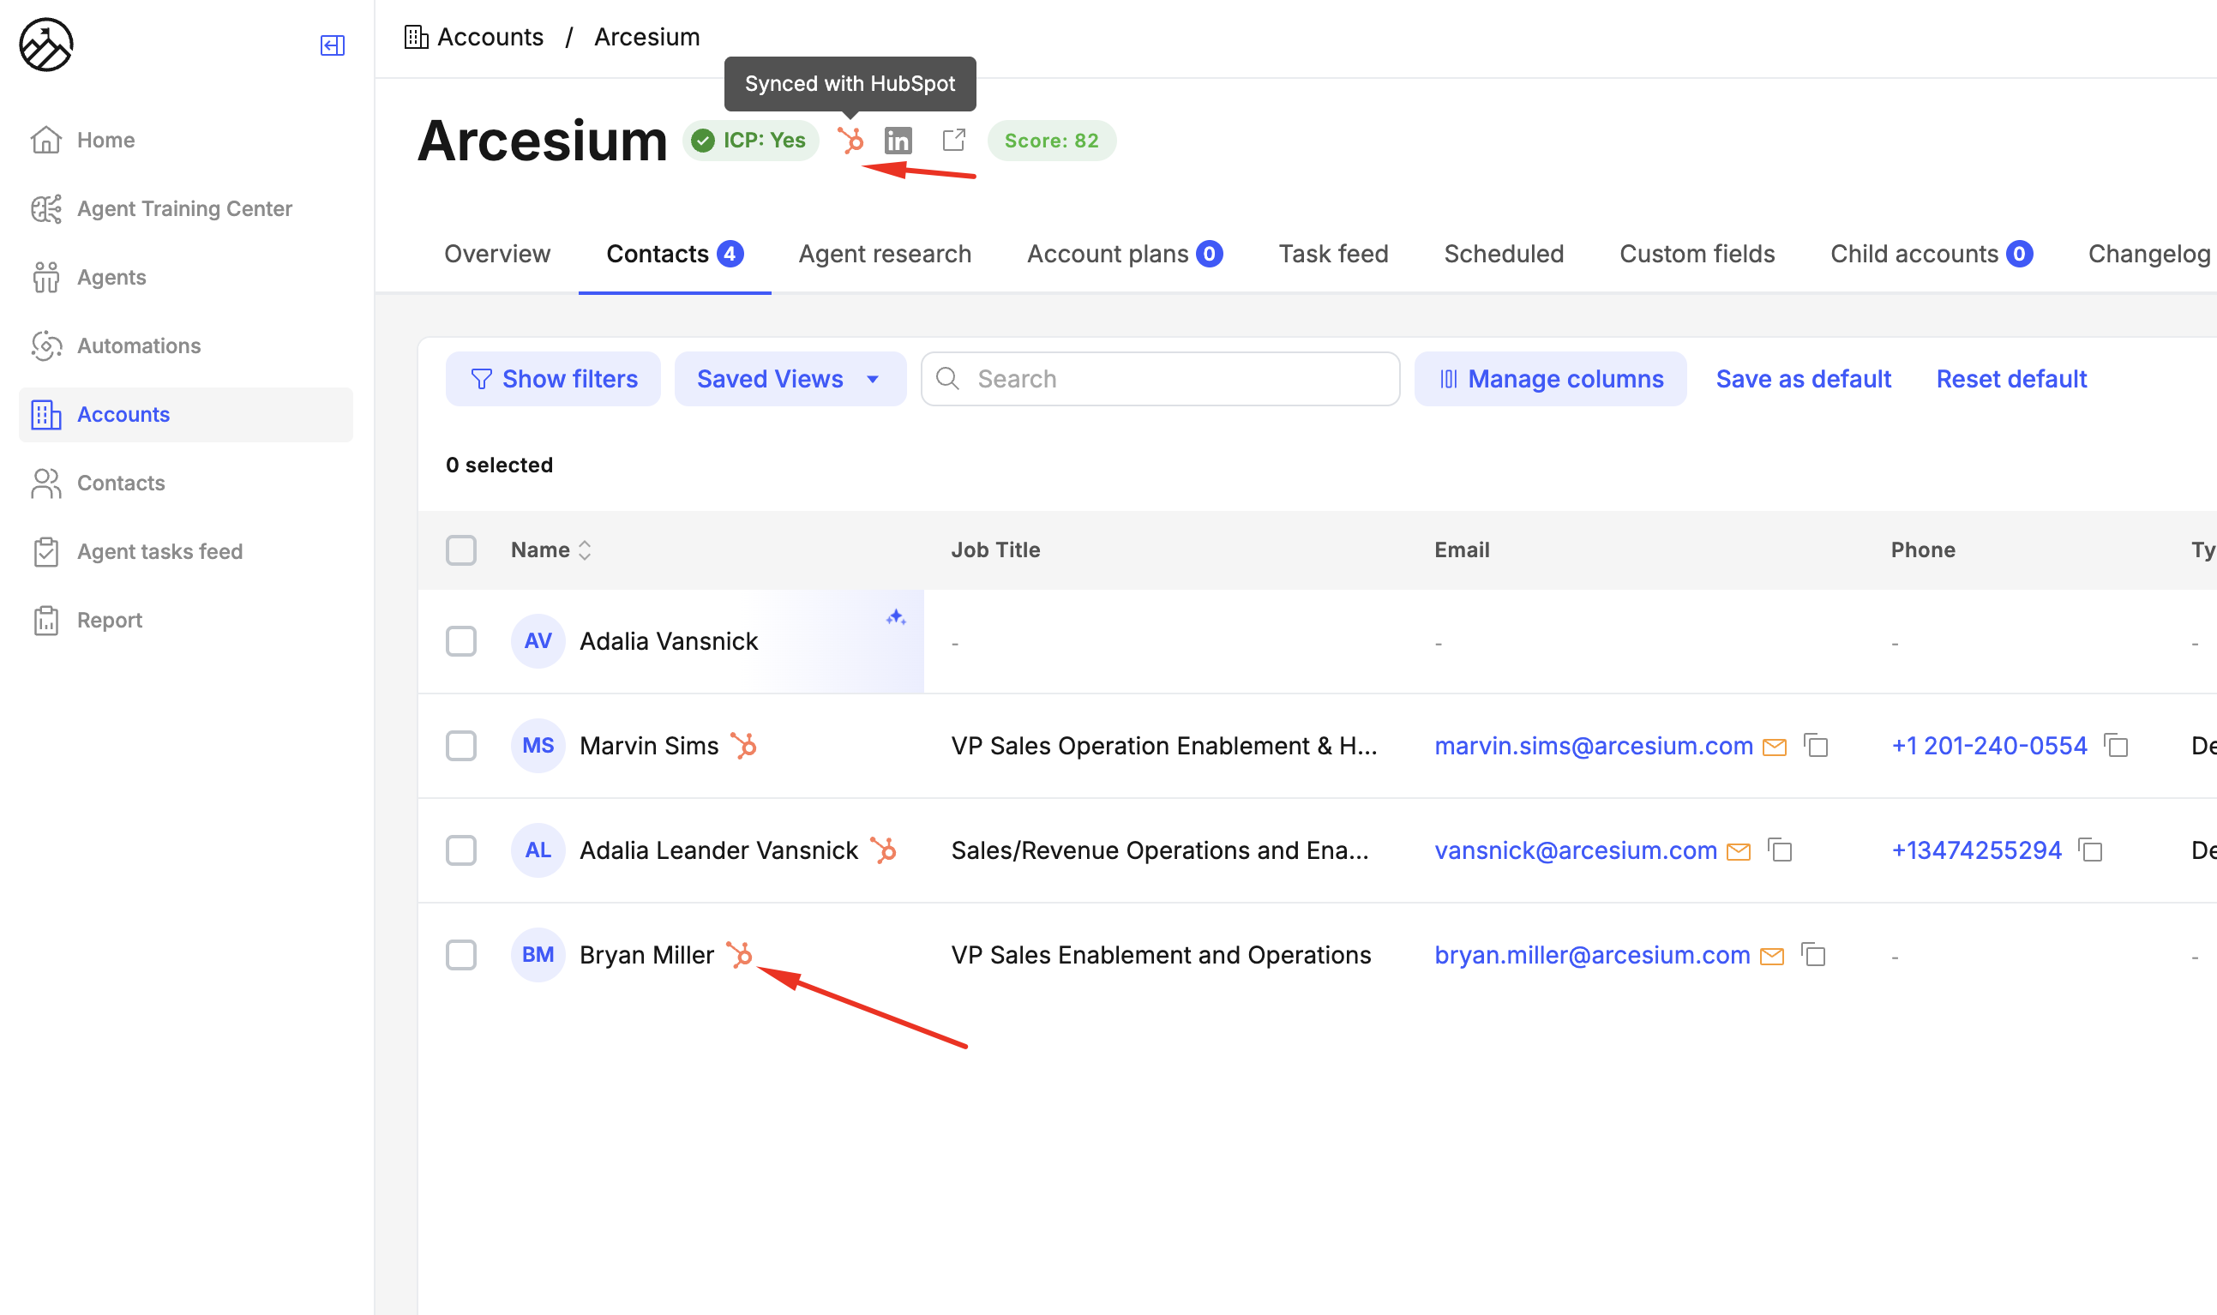
Task: Click the HubSpot sync icon beside Arcesium
Action: [x=850, y=140]
